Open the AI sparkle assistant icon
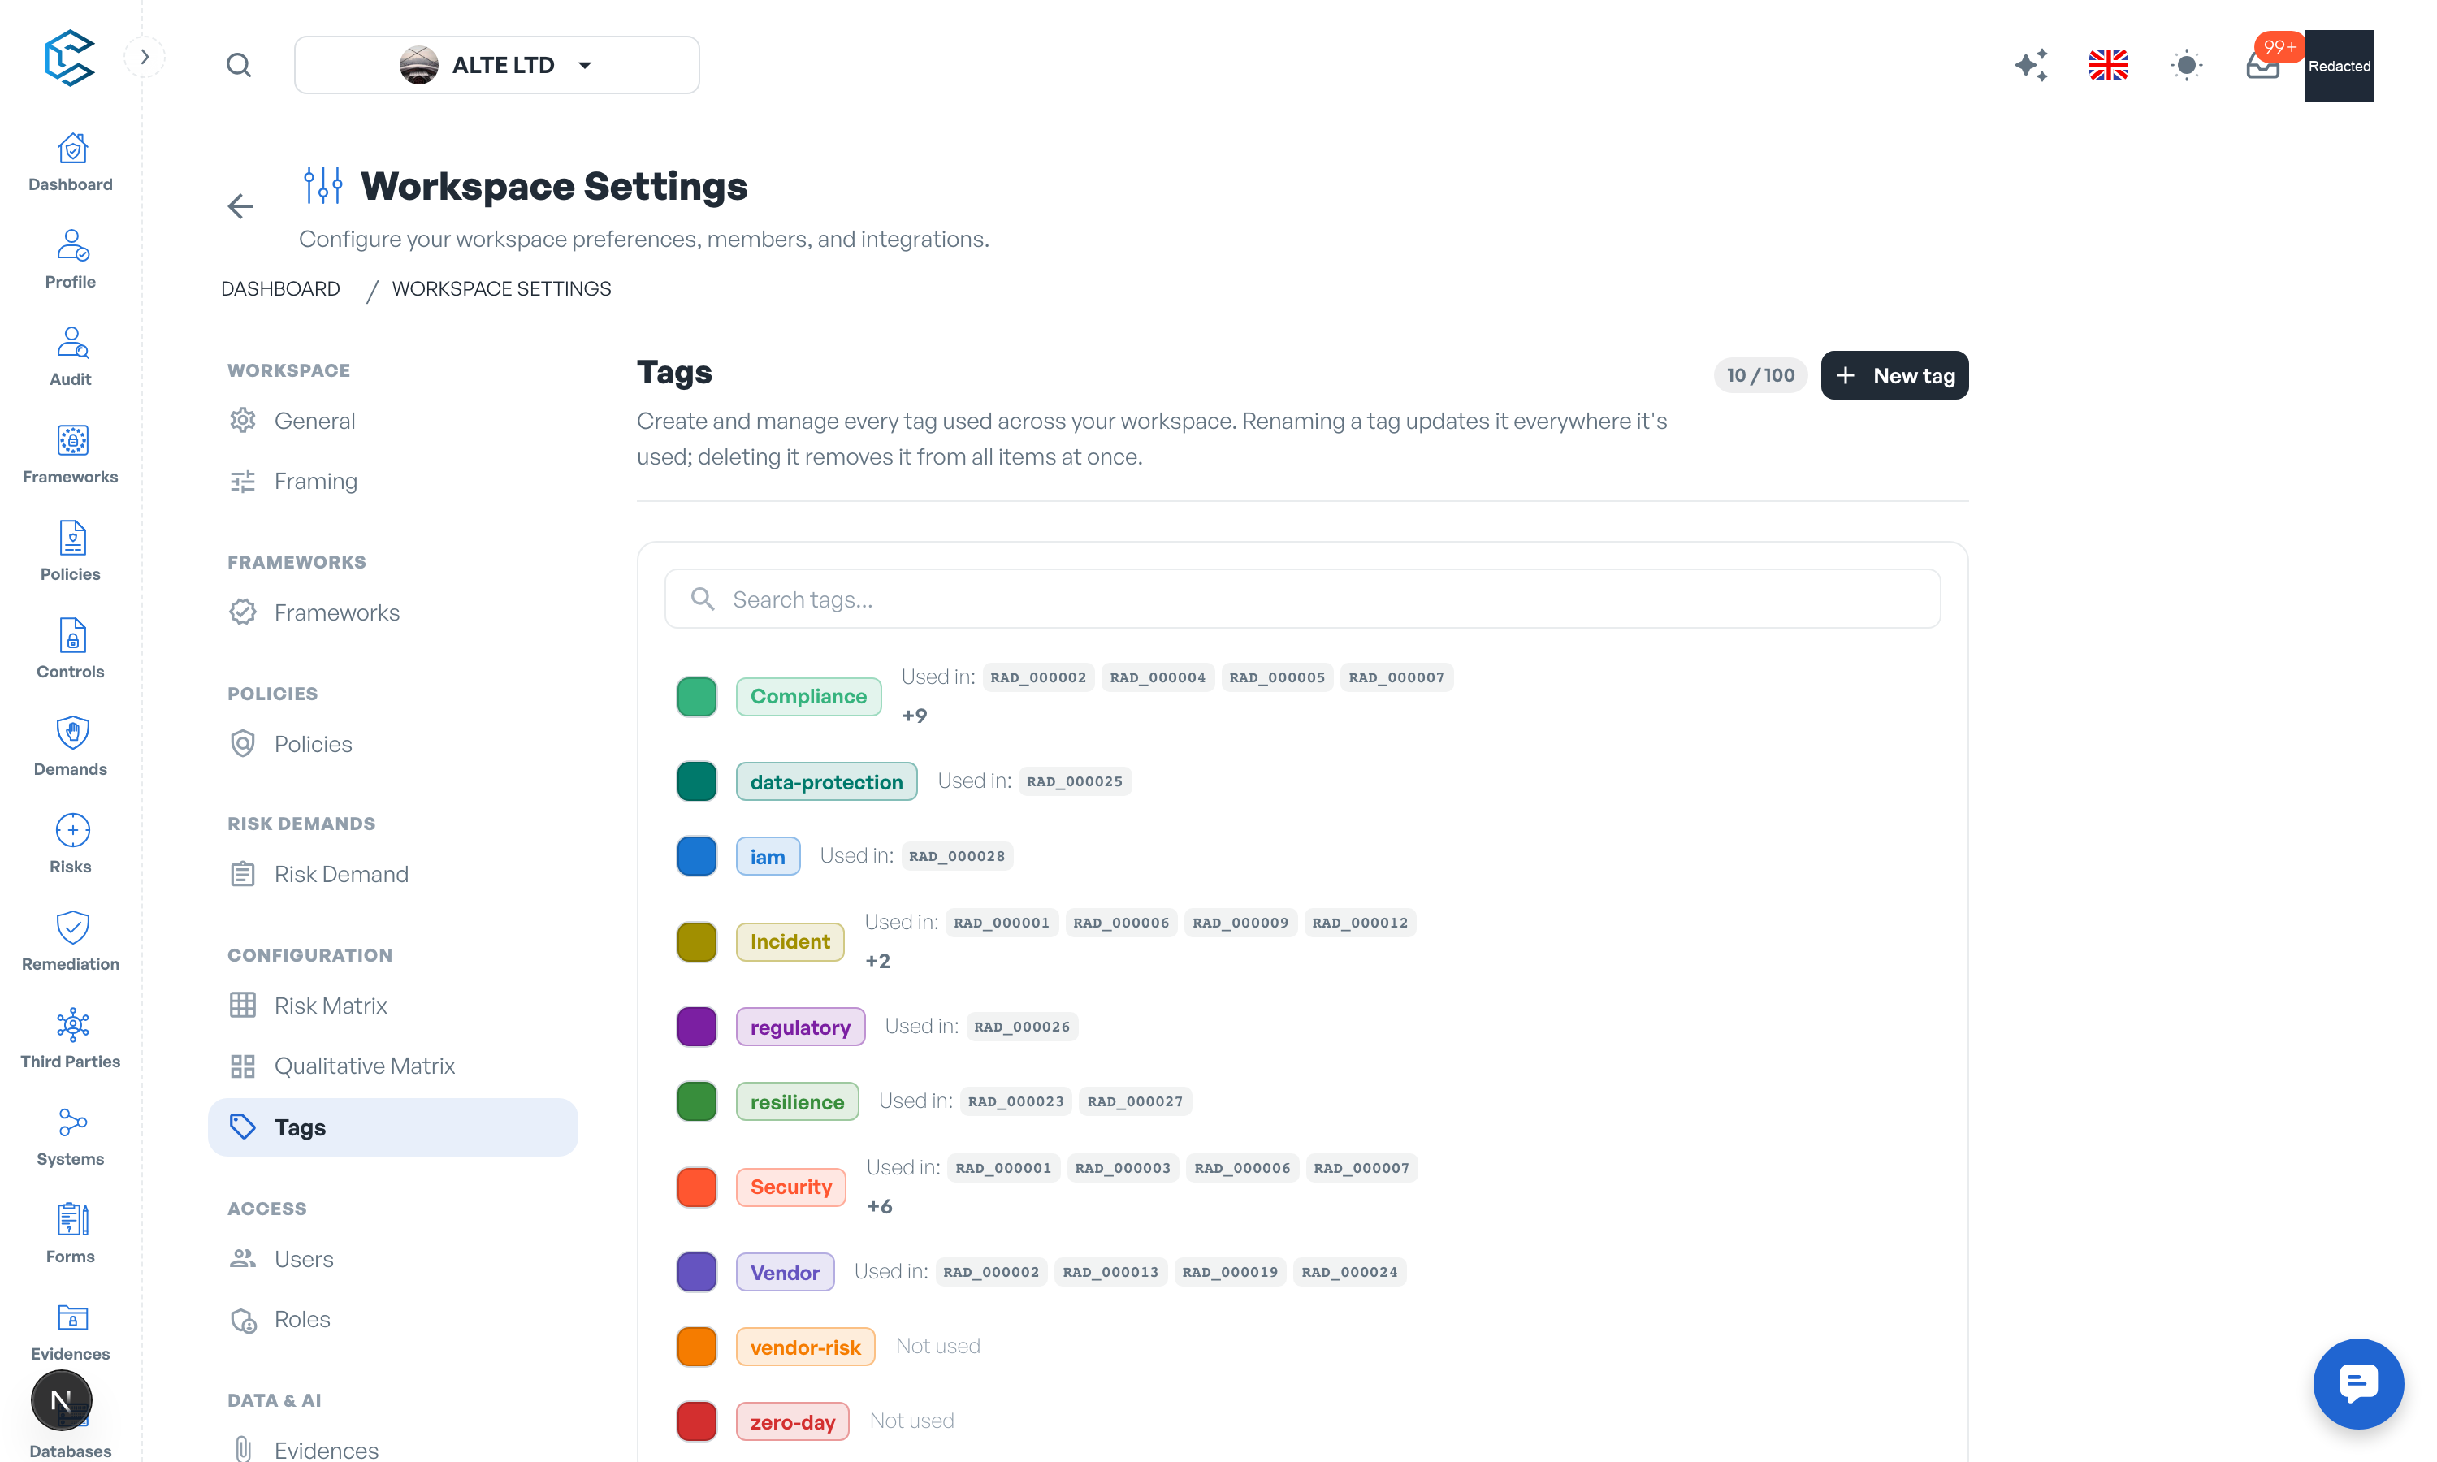Screen dimensions: 2437x1462 point(2030,65)
